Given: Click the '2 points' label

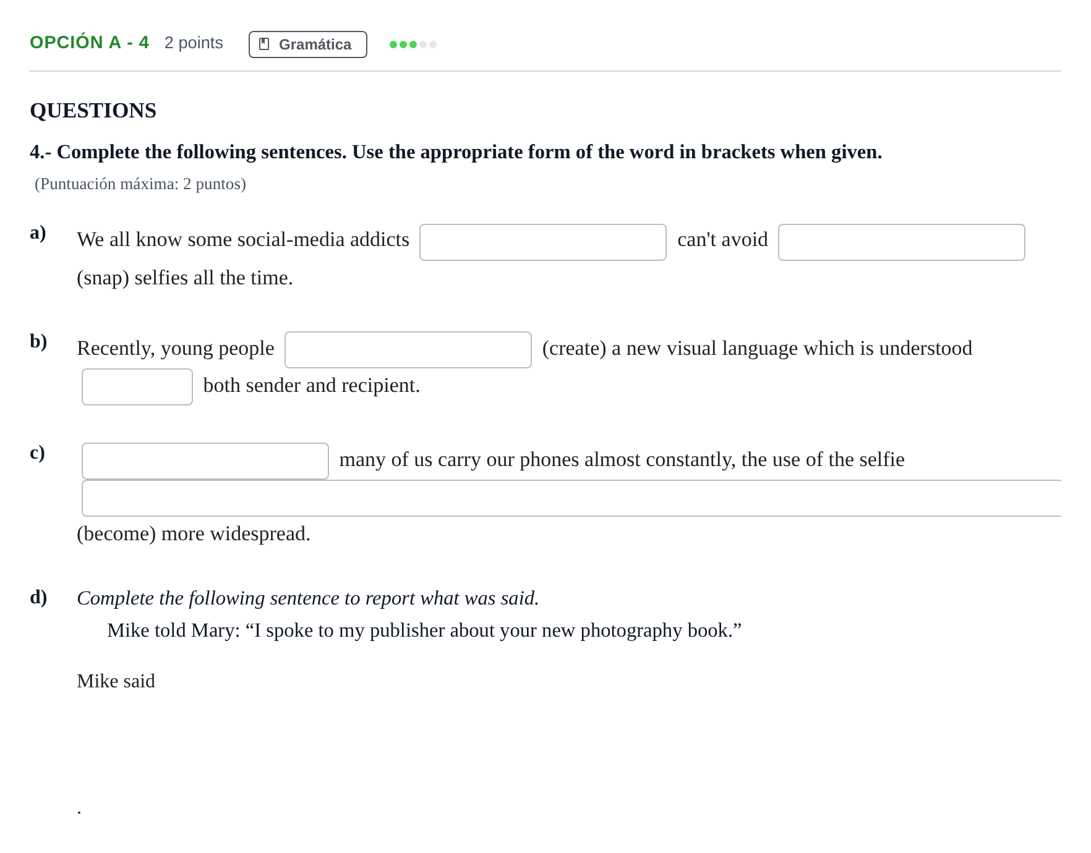Looking at the screenshot, I should click(194, 43).
